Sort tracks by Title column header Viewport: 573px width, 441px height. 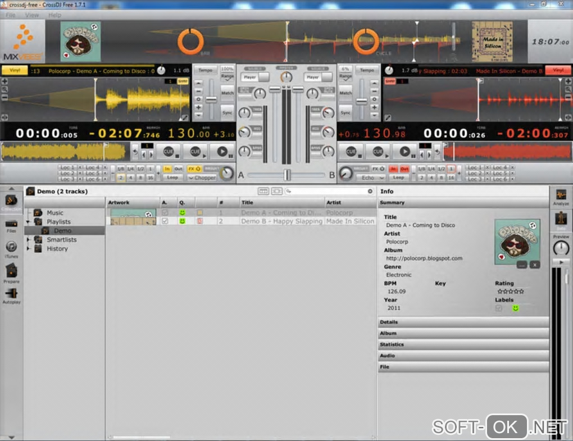click(x=282, y=202)
